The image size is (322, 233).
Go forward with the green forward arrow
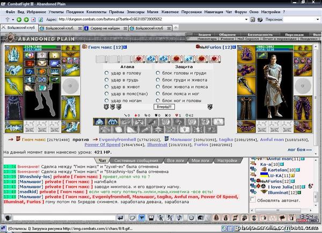(26, 19)
